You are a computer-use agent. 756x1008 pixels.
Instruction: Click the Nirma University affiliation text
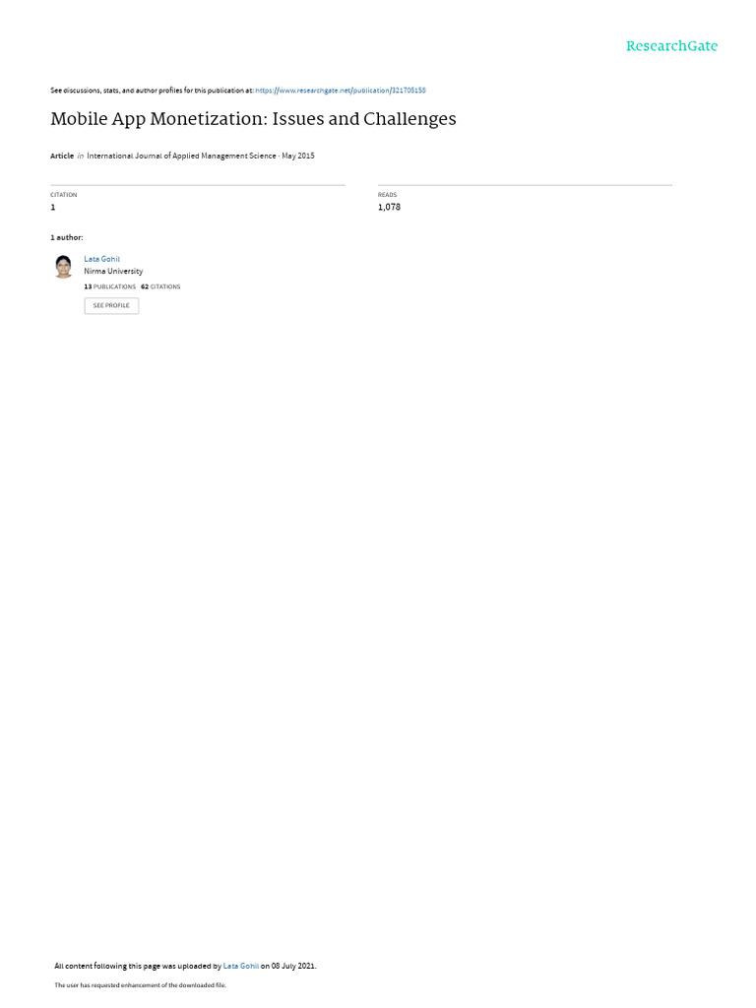click(x=113, y=272)
